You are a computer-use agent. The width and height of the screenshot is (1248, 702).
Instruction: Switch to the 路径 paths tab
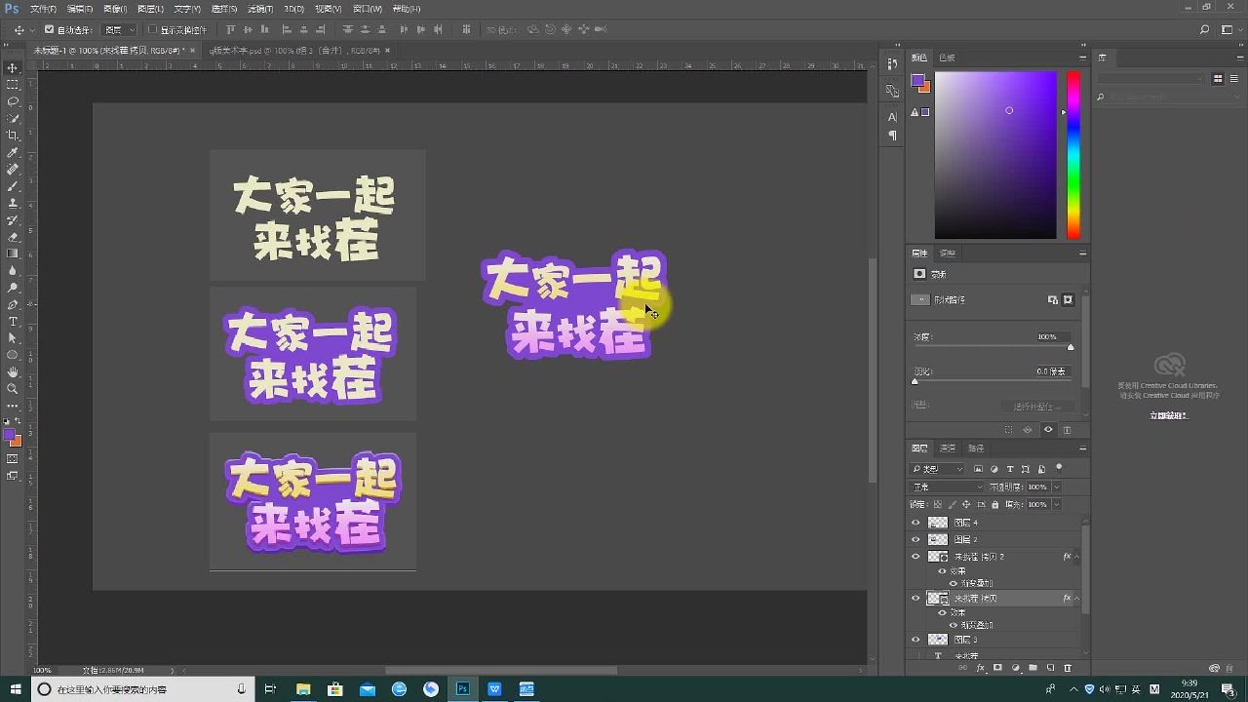pos(976,448)
